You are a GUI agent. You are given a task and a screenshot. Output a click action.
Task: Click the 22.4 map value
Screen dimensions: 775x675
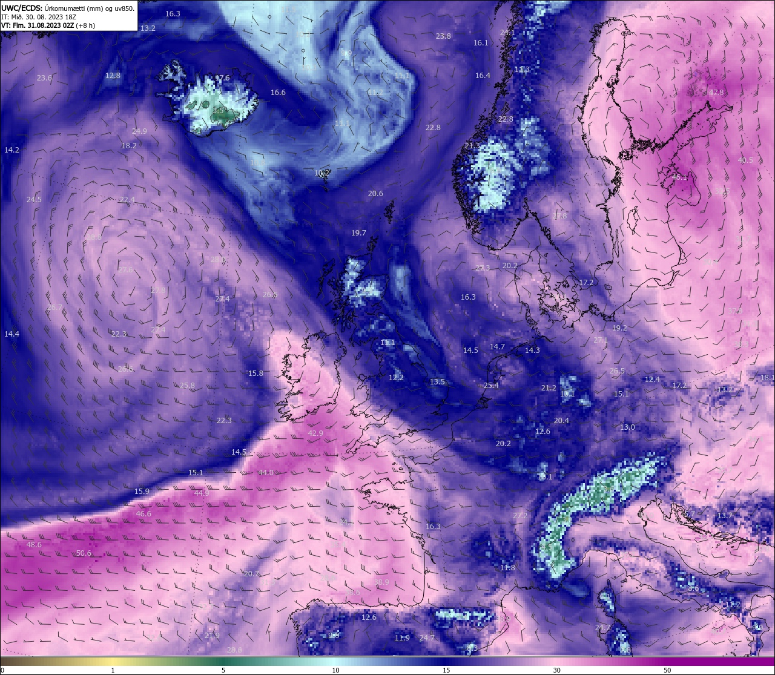[127, 200]
